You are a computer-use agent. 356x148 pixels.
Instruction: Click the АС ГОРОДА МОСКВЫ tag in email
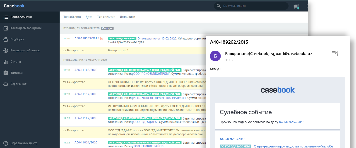click(235, 146)
